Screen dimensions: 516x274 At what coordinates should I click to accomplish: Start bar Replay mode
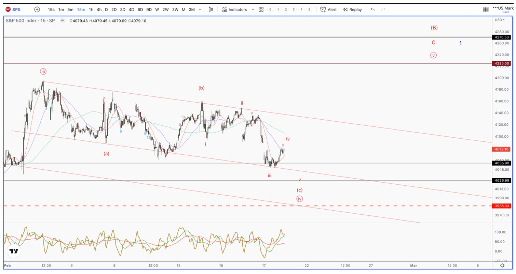click(x=352, y=10)
